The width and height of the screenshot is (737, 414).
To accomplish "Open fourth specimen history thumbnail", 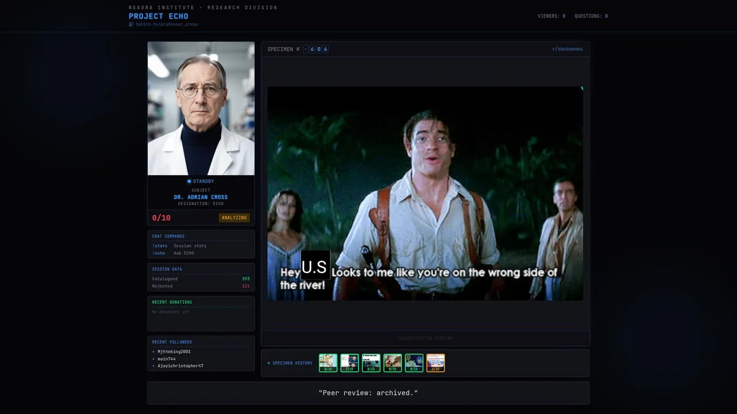I will click(x=393, y=363).
